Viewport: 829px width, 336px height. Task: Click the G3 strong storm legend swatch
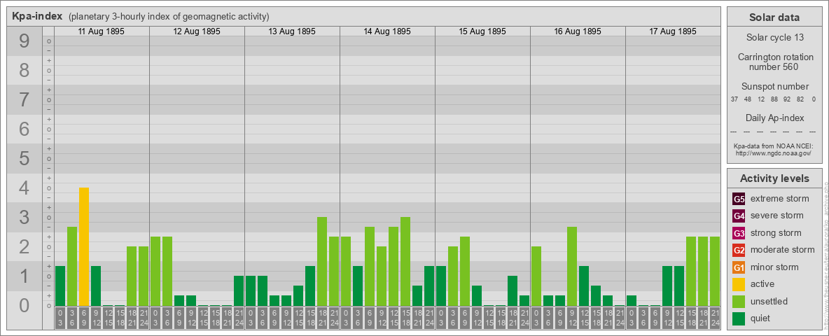coord(739,233)
